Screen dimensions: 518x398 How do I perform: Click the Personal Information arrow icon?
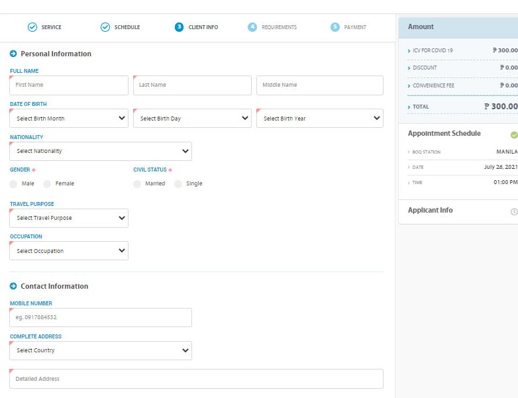click(x=13, y=54)
